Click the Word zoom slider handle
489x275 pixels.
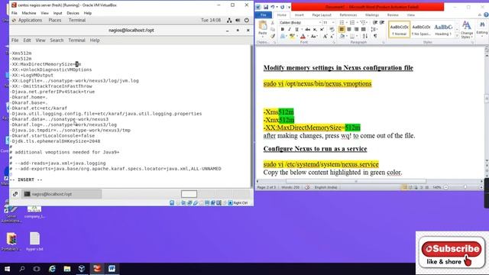(465, 187)
